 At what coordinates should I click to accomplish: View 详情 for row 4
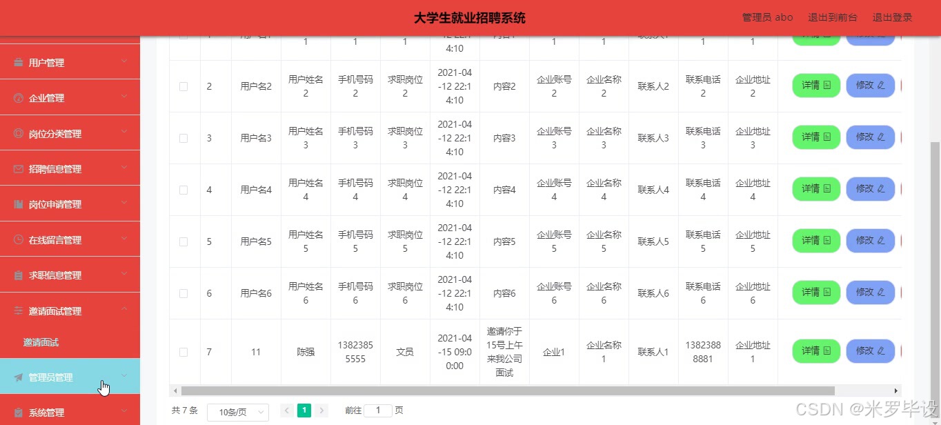pos(816,189)
